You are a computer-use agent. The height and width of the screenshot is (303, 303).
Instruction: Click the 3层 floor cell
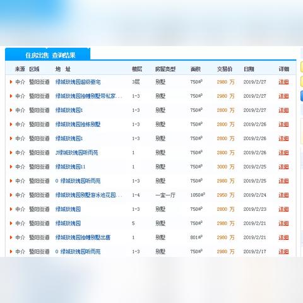[x=136, y=82]
